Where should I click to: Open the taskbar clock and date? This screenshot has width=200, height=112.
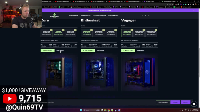(x=195, y=110)
